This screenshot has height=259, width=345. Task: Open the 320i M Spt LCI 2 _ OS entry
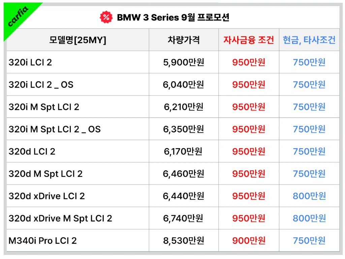tap(55, 129)
